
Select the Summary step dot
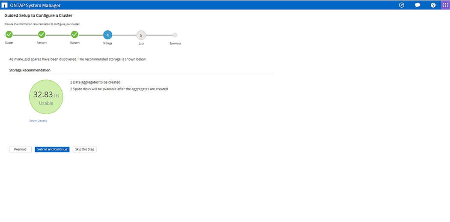(175, 35)
